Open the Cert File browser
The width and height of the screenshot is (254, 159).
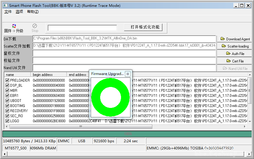click(x=235, y=61)
